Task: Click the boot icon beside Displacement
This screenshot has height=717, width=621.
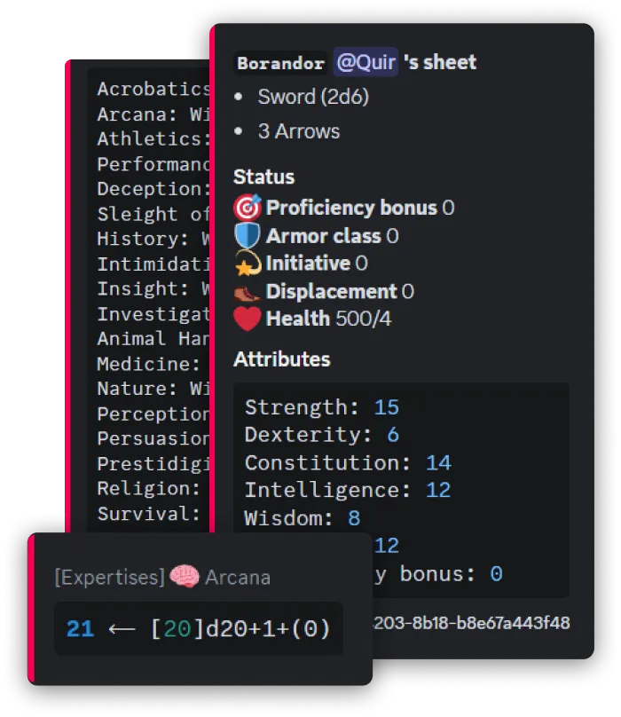Action: click(x=247, y=291)
